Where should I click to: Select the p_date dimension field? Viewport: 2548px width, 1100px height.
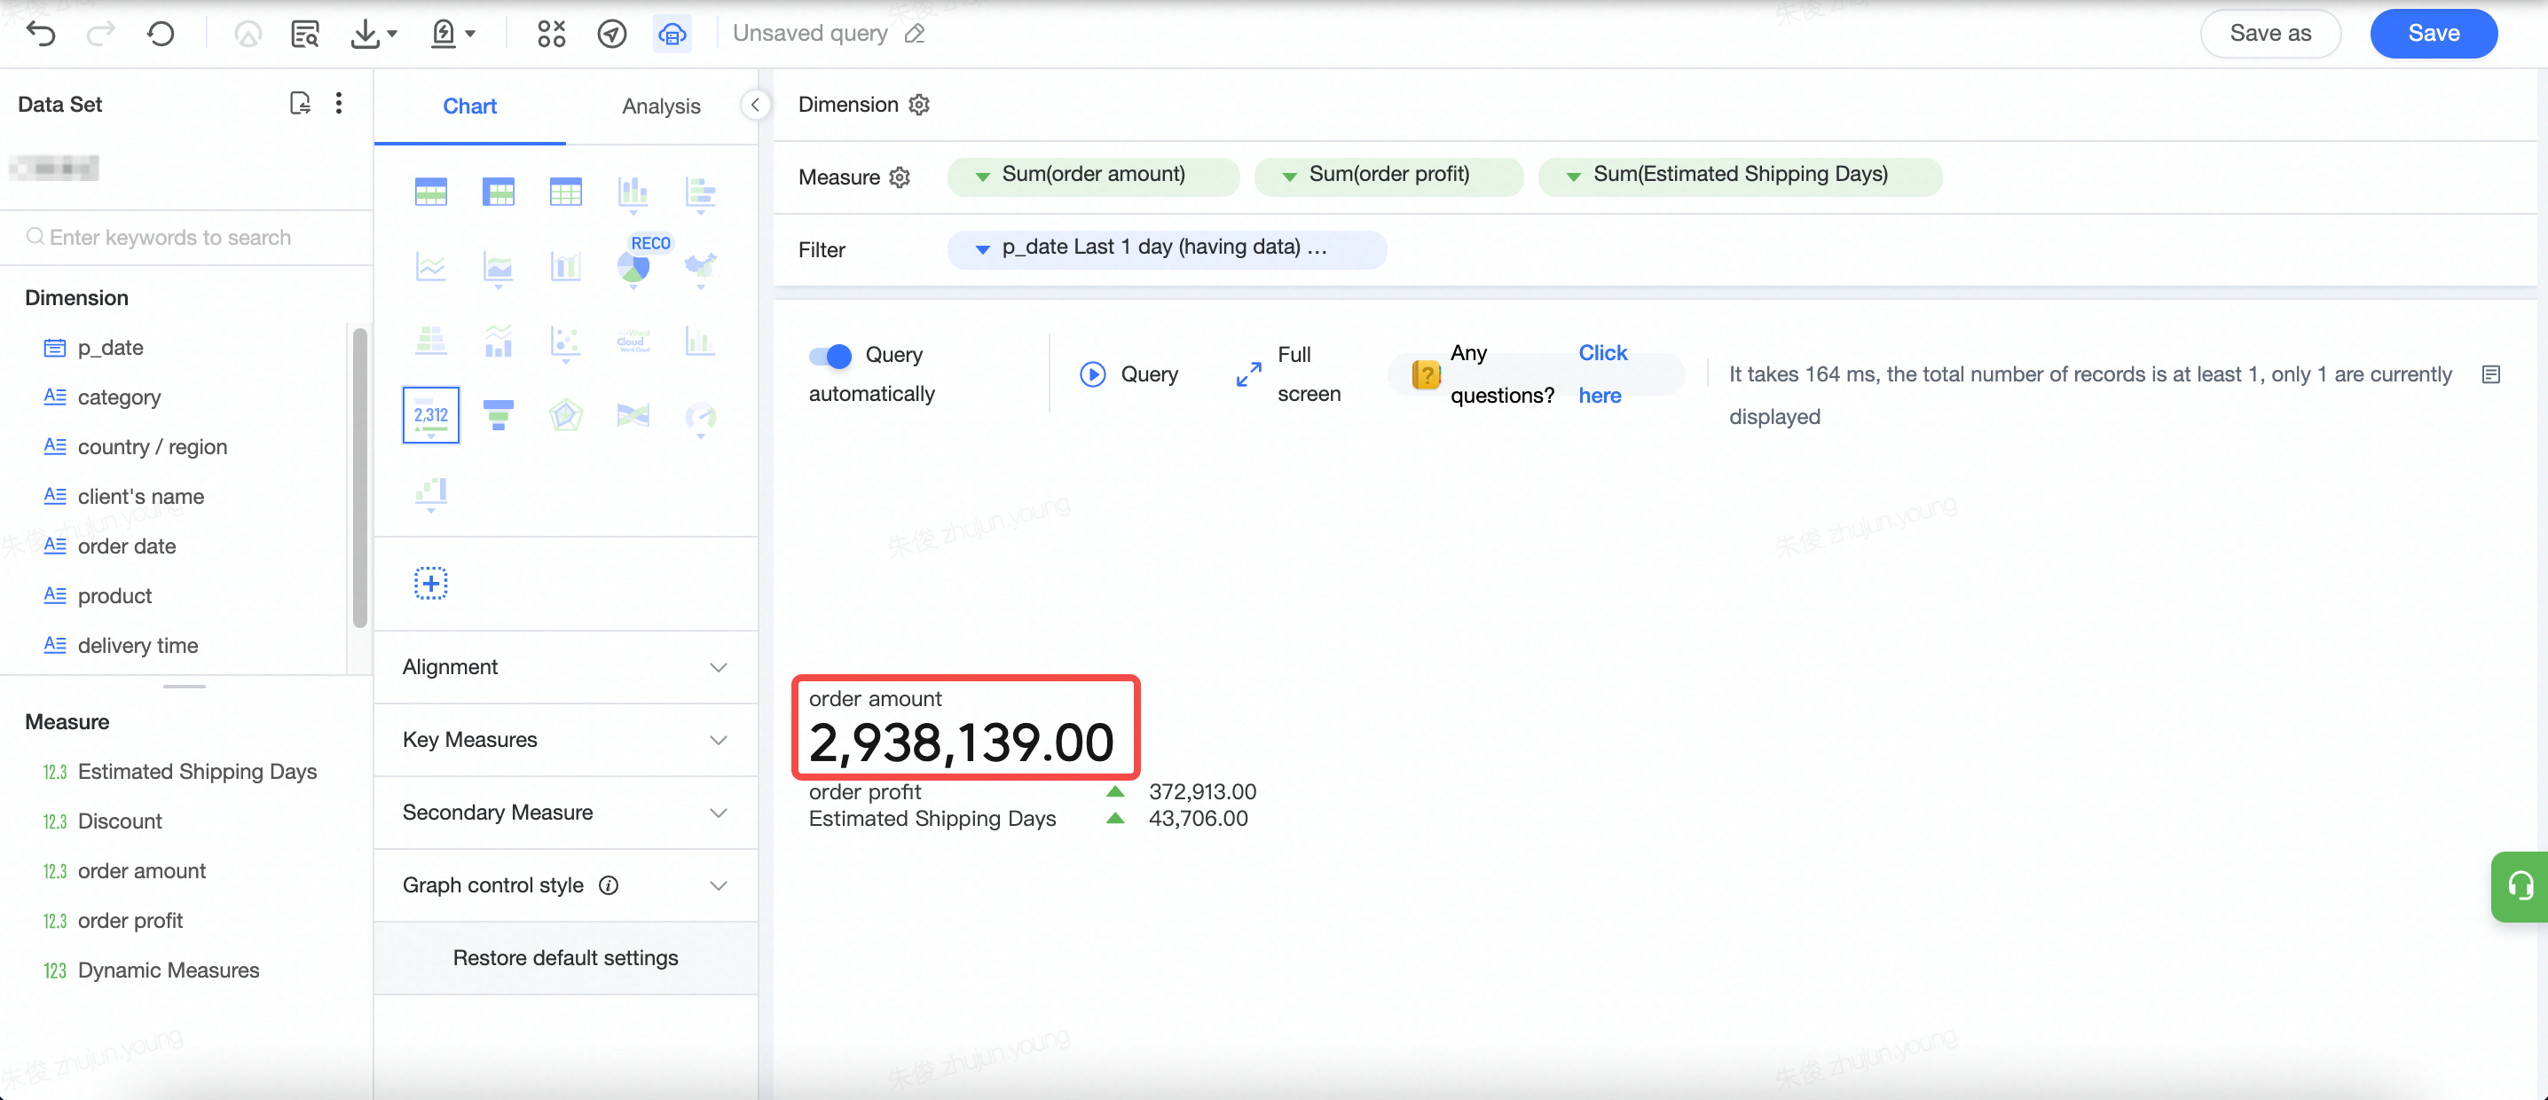click(111, 349)
